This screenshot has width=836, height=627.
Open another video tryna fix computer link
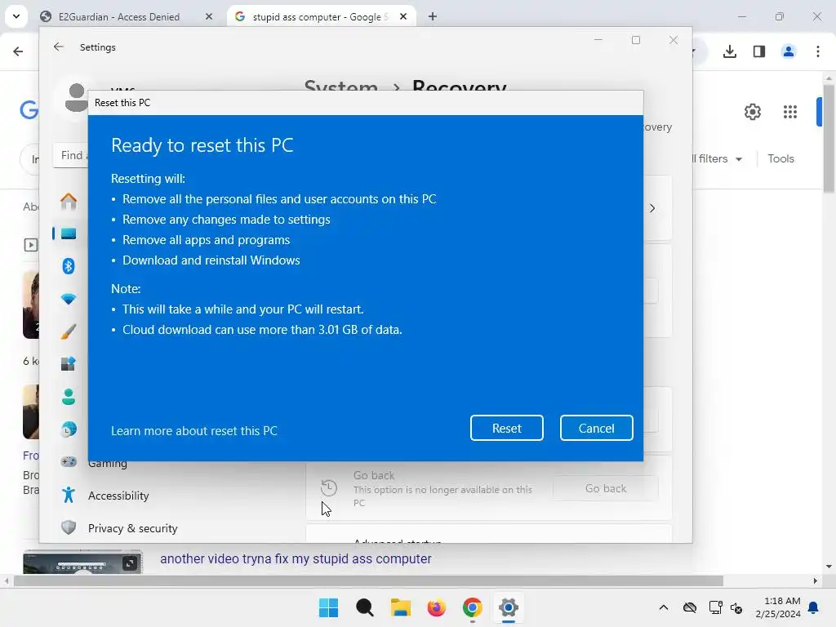[x=296, y=558]
